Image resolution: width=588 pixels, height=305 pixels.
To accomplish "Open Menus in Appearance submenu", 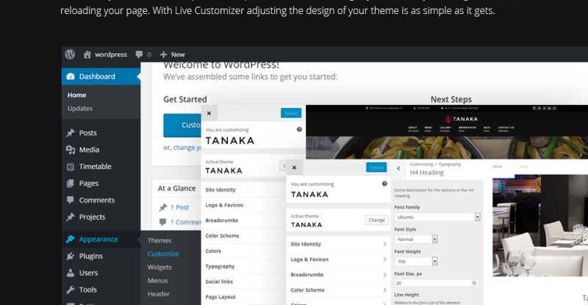I will [x=157, y=281].
